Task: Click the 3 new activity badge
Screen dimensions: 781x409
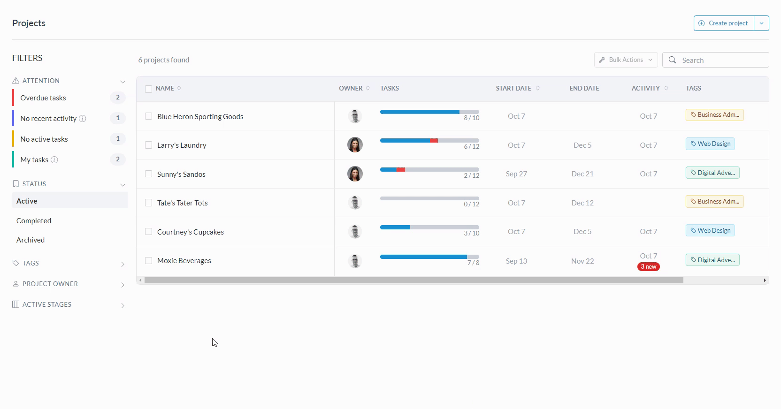Action: 648,267
